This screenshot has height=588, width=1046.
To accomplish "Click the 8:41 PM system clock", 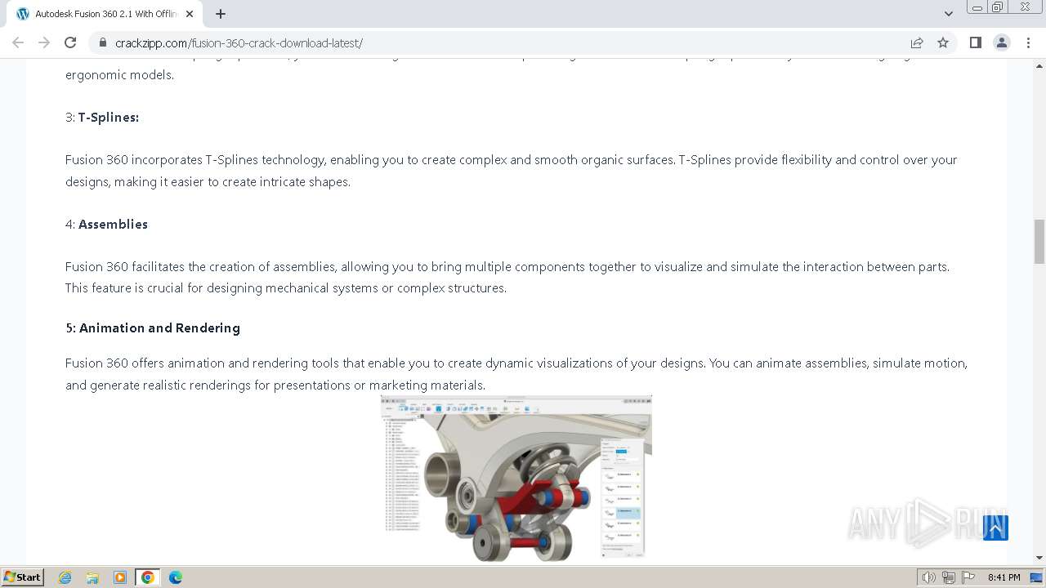I will coord(1004,577).
